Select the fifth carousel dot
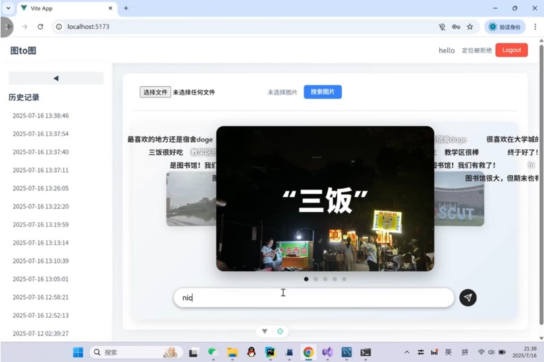The width and height of the screenshot is (544, 362). [344, 279]
